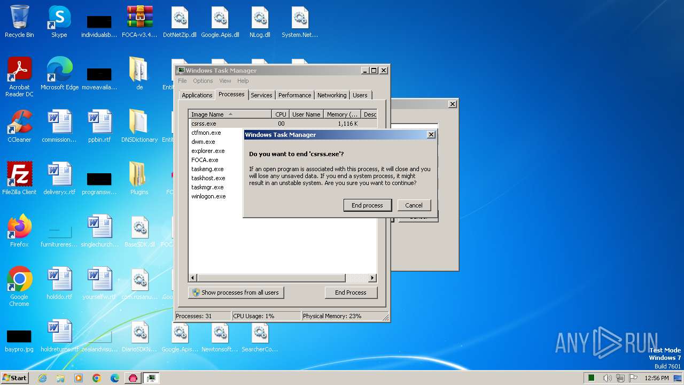Image resolution: width=684 pixels, height=385 pixels.
Task: Select the taskmgr.exe process
Action: (x=207, y=187)
